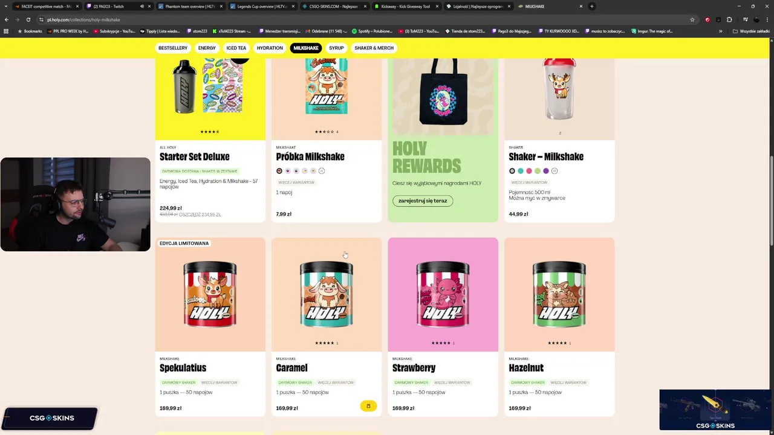Select the first Próbka Milkshake flavor variant
Viewport: 774px width, 435px height.
(279, 171)
